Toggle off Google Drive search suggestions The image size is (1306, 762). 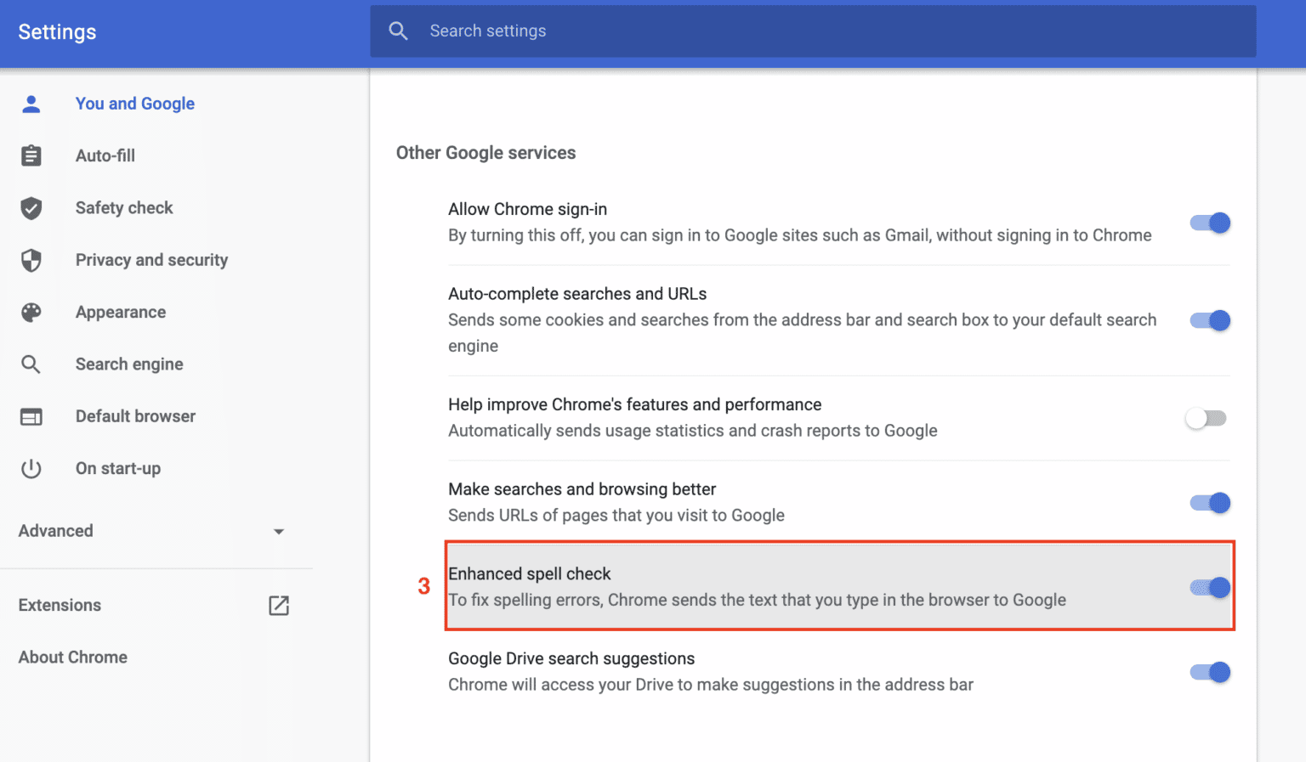(x=1209, y=672)
